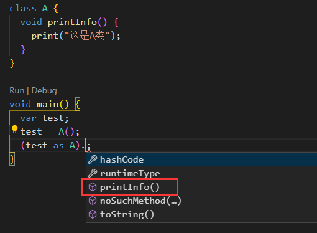Click the wrench icon beside runtimeType

click(93, 173)
